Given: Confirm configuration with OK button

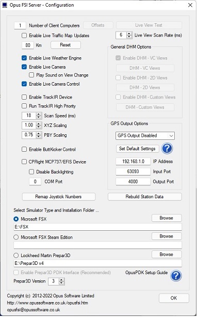Looking at the screenshot, I should [x=174, y=298].
